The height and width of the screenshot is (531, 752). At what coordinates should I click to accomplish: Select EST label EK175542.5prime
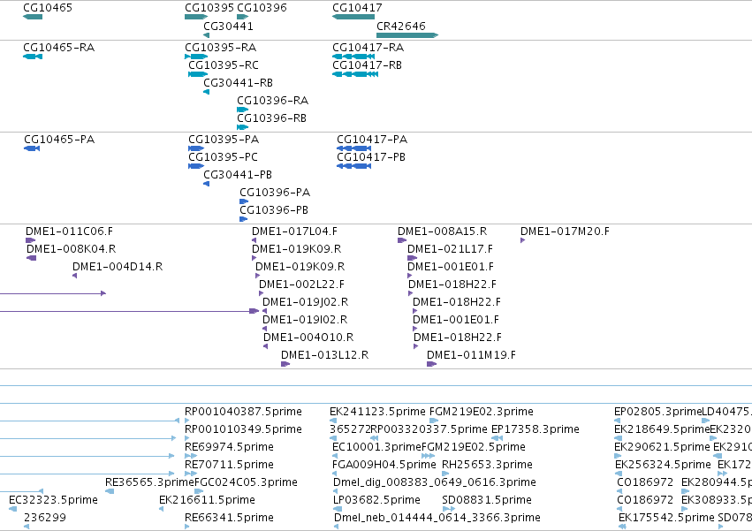click(666, 518)
